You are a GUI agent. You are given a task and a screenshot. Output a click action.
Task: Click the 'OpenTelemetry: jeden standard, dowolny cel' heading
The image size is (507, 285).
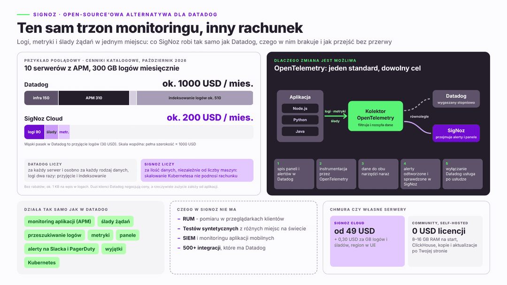click(347, 68)
